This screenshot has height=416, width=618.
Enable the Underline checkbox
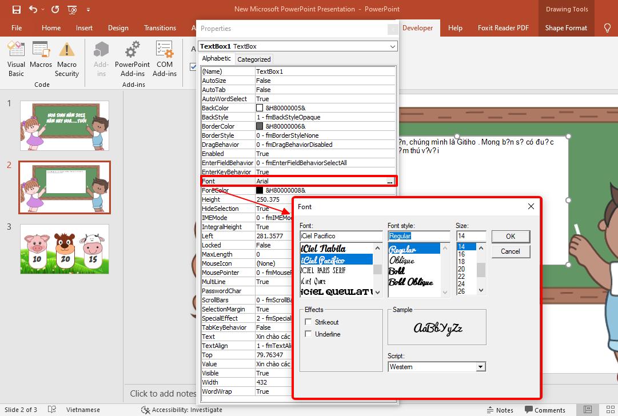(x=309, y=334)
